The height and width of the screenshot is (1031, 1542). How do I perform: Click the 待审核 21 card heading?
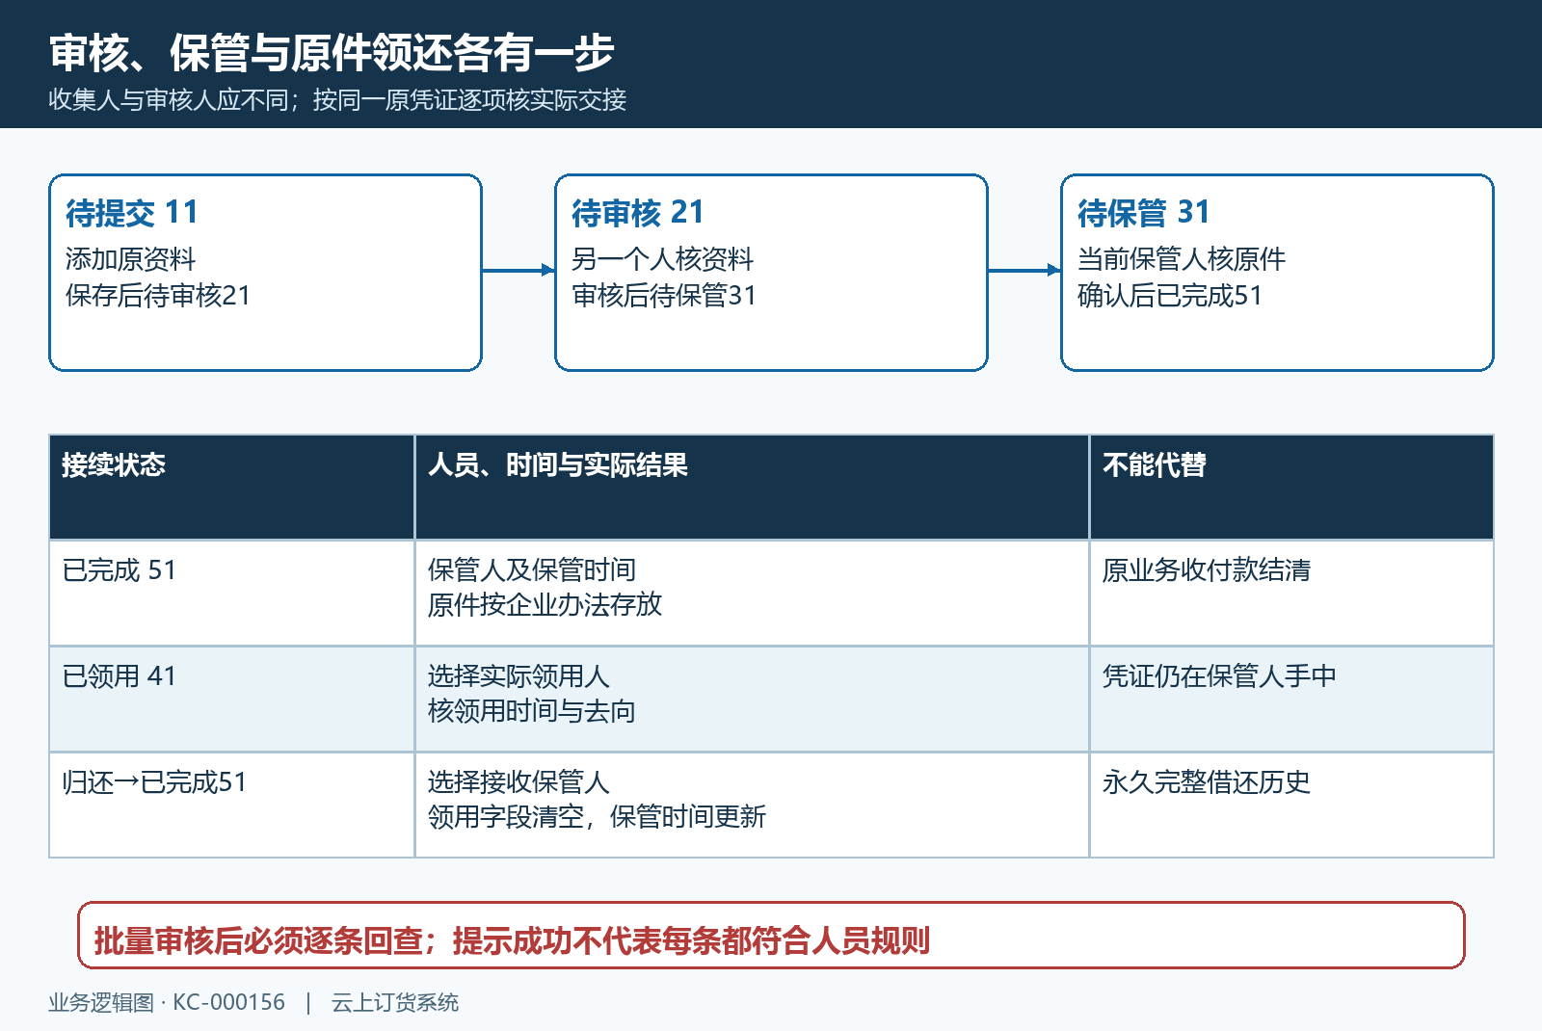point(638,213)
